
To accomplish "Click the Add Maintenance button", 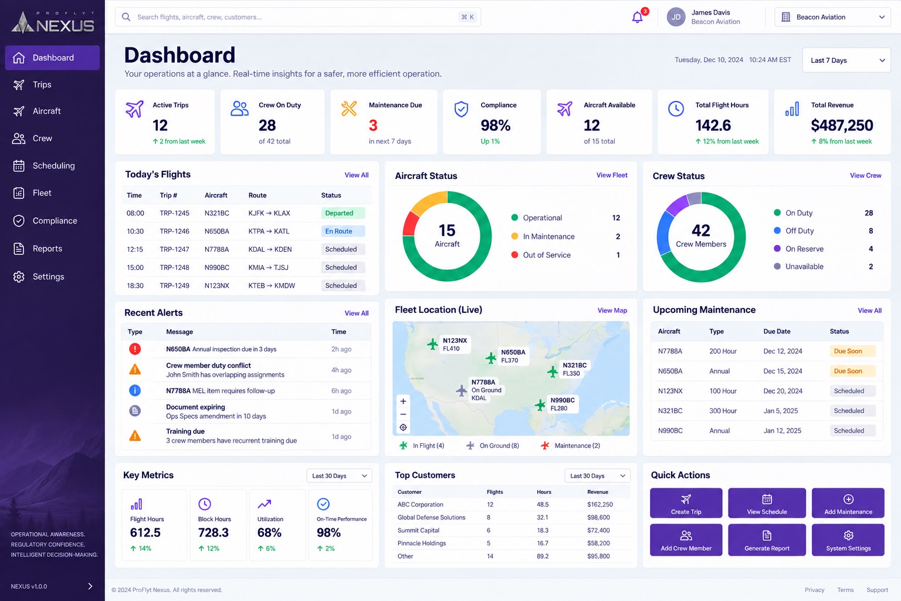I will tap(848, 504).
